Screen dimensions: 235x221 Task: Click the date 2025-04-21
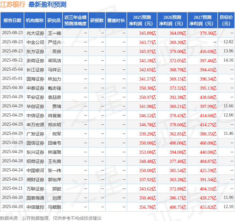[x=12, y=188]
